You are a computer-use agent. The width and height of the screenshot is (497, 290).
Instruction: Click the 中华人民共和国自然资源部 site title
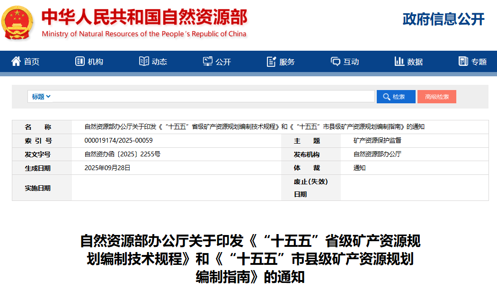coord(144,18)
